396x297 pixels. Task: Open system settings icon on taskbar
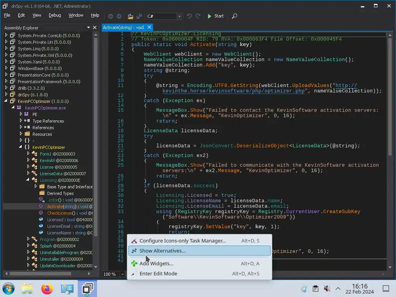(67, 288)
